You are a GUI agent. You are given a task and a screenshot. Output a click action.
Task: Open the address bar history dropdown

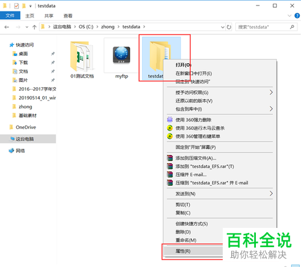point(223,27)
